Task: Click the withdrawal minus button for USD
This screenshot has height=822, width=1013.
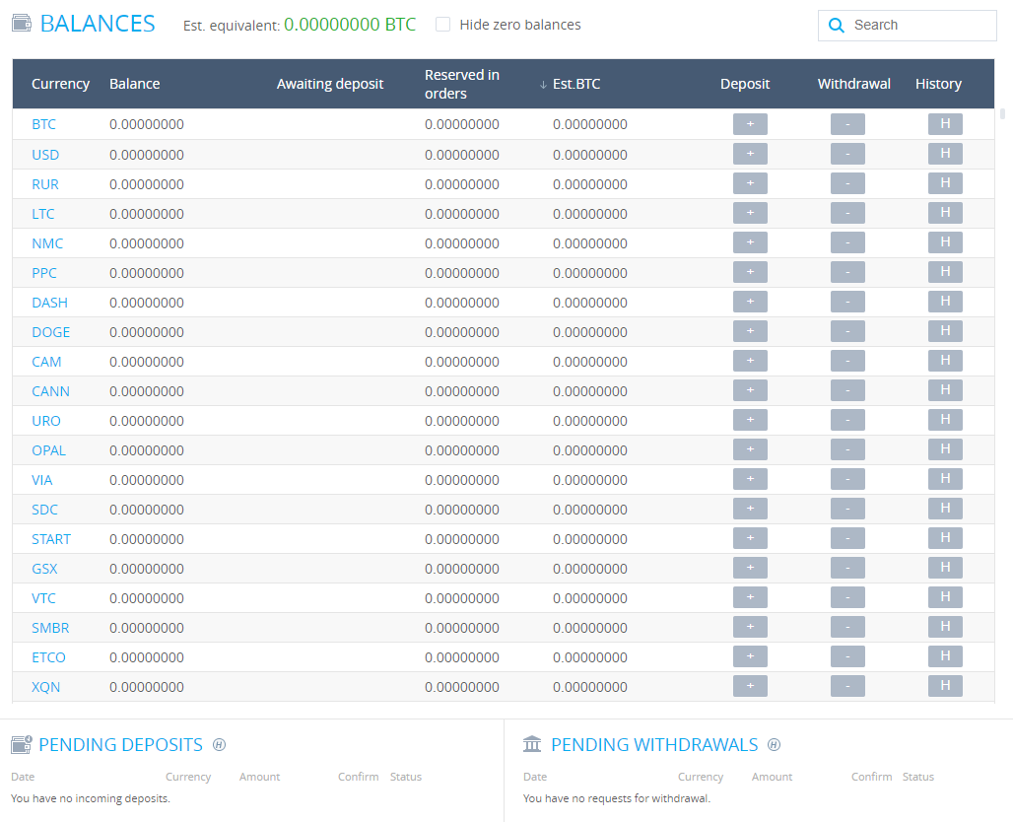Action: (847, 154)
